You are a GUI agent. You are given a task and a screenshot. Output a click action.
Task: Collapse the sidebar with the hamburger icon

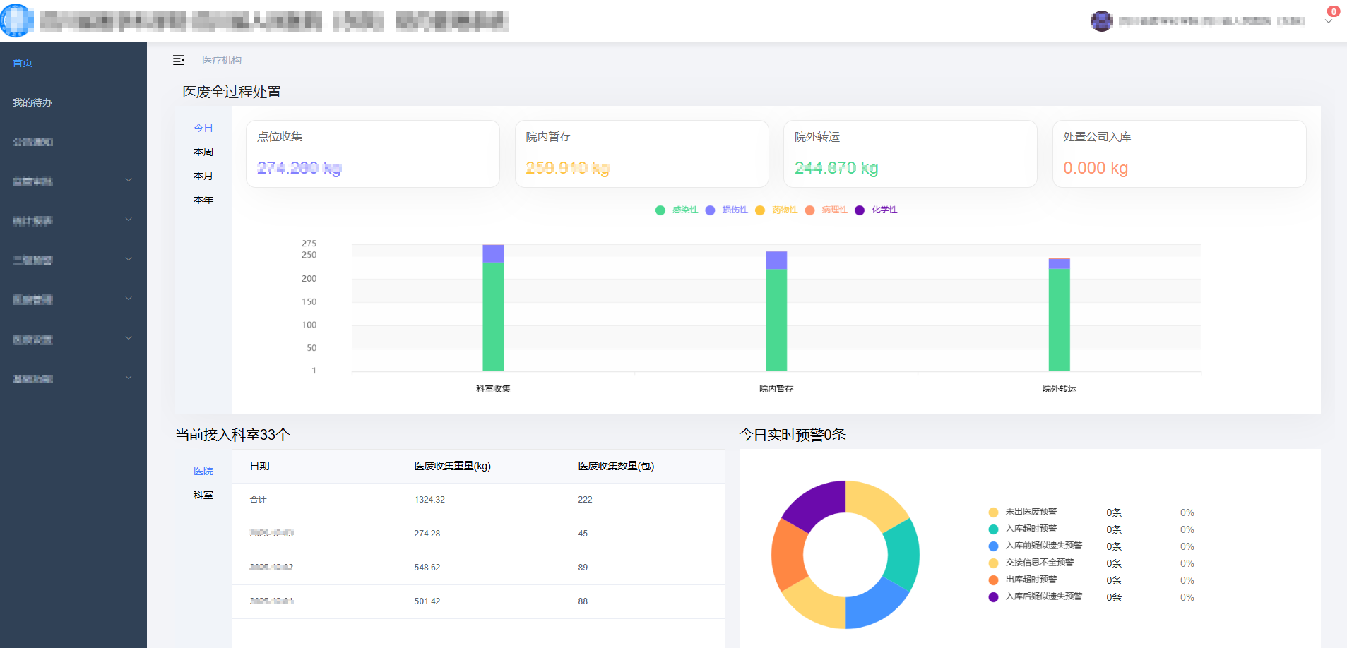point(179,61)
